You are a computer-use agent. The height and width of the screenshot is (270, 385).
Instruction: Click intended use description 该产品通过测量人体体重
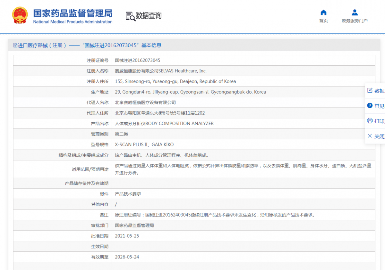243,169
